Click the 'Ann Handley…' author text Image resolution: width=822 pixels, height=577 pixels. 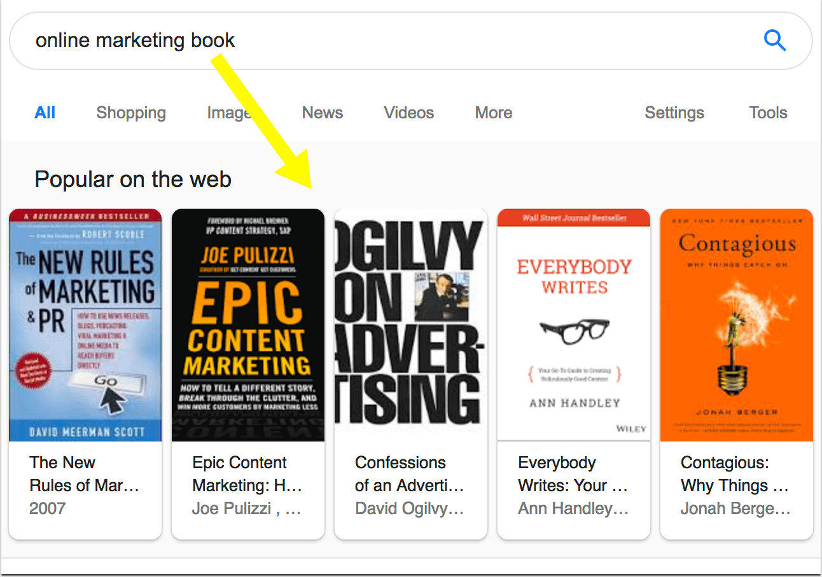[573, 509]
